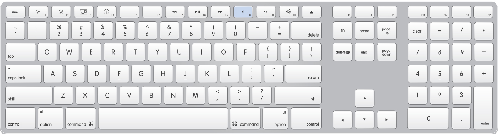This screenshot has height=134, width=498.
Task: Click the esc key
Action: [x=15, y=12]
